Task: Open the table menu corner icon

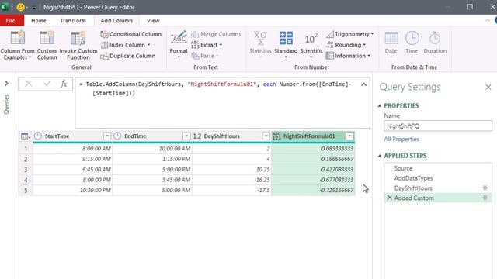Action: click(x=26, y=136)
